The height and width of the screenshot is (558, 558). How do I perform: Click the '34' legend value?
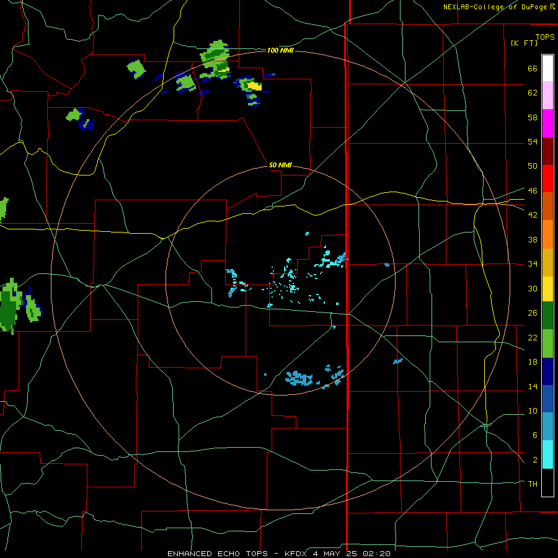[x=533, y=263]
